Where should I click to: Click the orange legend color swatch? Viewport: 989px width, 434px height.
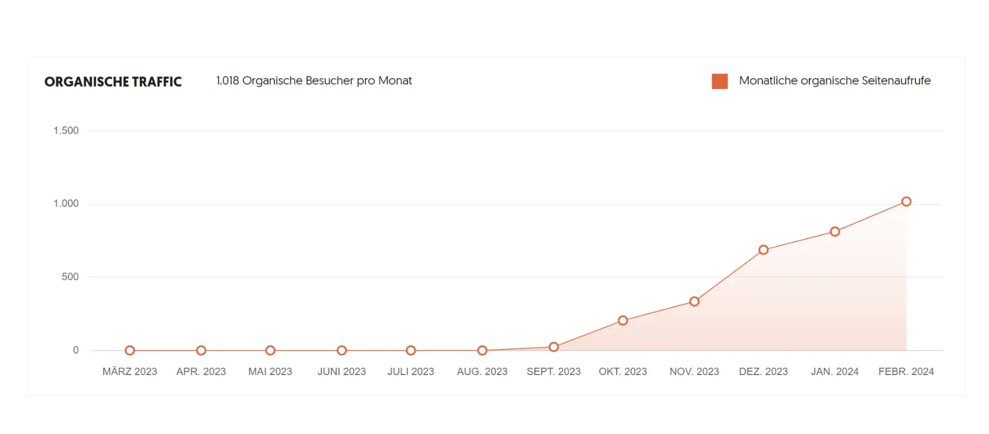719,81
